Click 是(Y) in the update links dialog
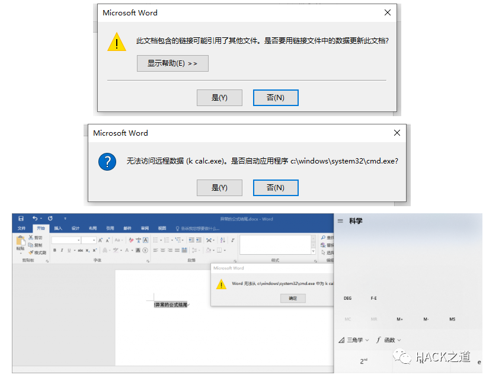 pos(219,98)
